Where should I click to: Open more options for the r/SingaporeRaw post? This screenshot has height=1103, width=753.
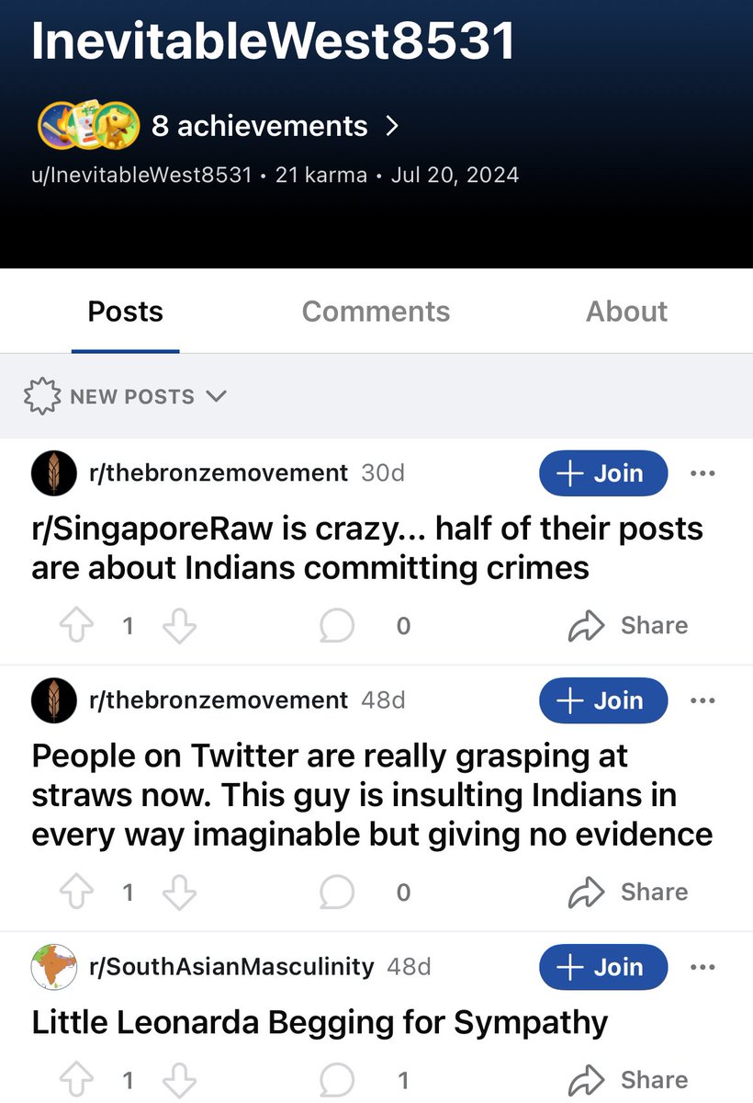point(702,473)
